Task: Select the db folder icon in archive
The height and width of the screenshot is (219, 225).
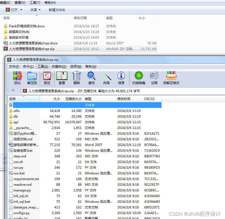Action: tap(11, 116)
